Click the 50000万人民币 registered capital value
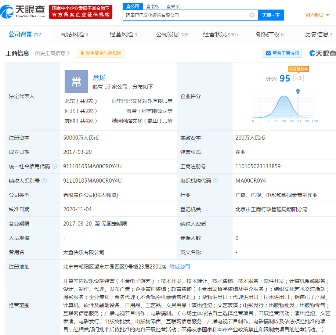Screen dimensions: 336x335 (81, 138)
